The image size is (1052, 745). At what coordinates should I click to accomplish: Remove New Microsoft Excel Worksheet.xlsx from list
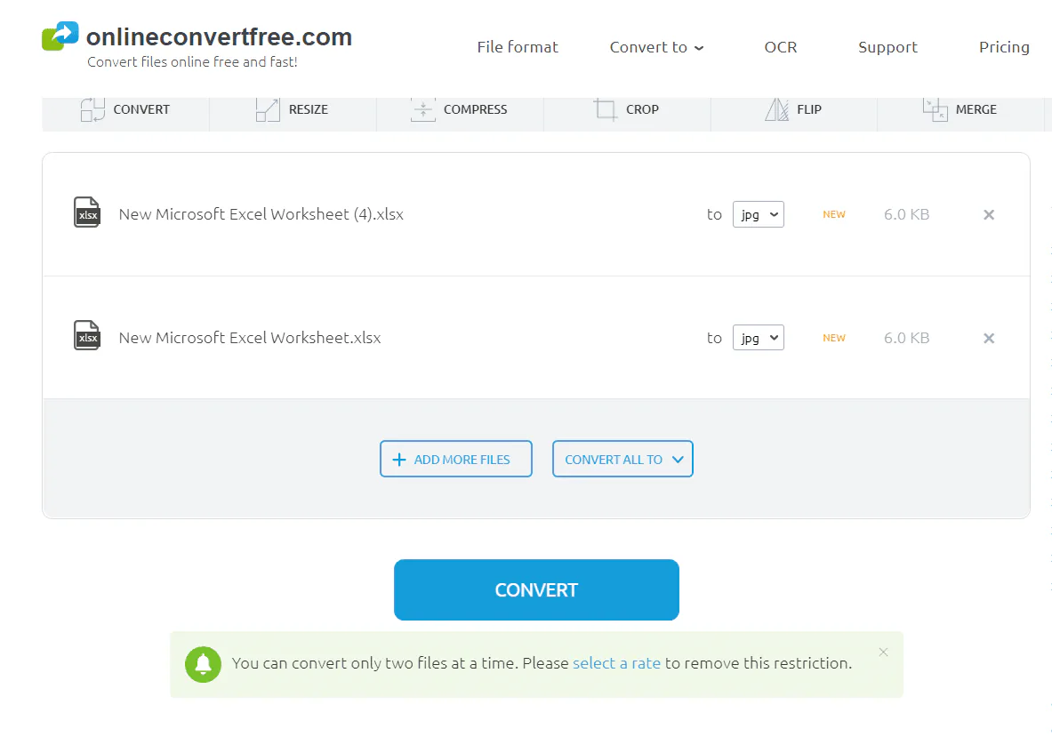989,338
